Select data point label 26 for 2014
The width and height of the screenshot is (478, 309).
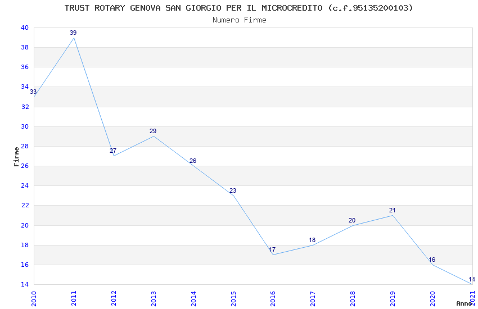[193, 161]
